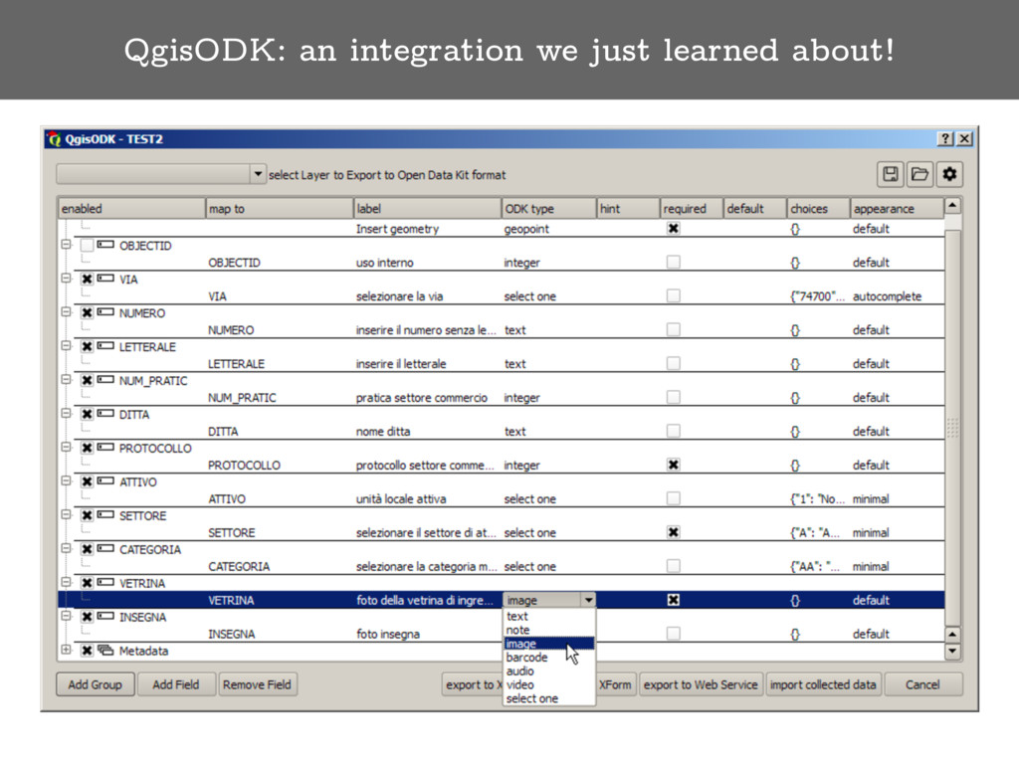Image resolution: width=1019 pixels, height=764 pixels.
Task: Click the choices cell starting with {"74700"
Action: pos(816,296)
